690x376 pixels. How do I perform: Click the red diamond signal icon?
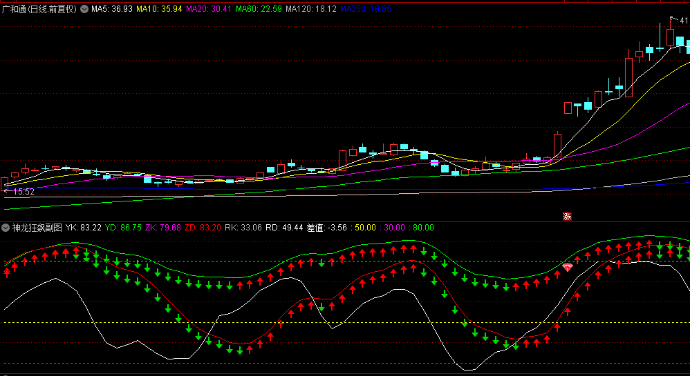[568, 267]
